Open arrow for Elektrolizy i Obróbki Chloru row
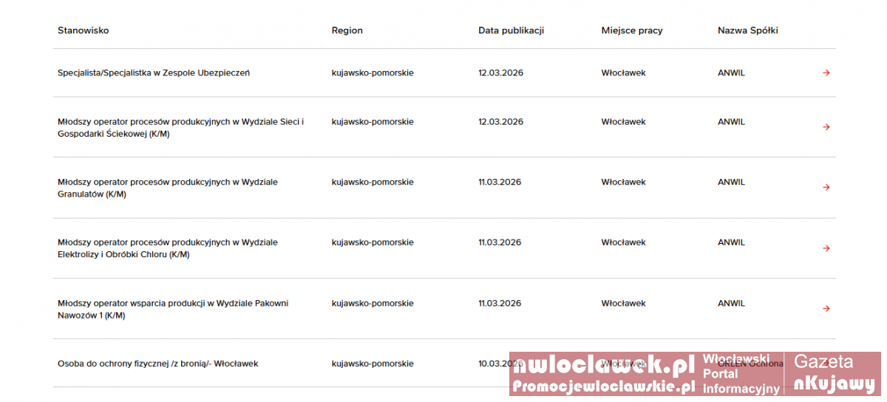This screenshot has width=887, height=402. (826, 248)
